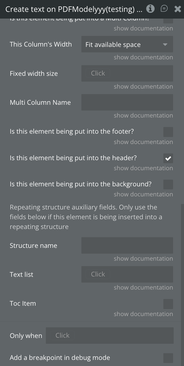Click the Fixed width size field
The width and height of the screenshot is (184, 366).
point(127,73)
